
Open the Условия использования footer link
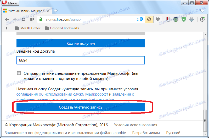click(x=135, y=125)
